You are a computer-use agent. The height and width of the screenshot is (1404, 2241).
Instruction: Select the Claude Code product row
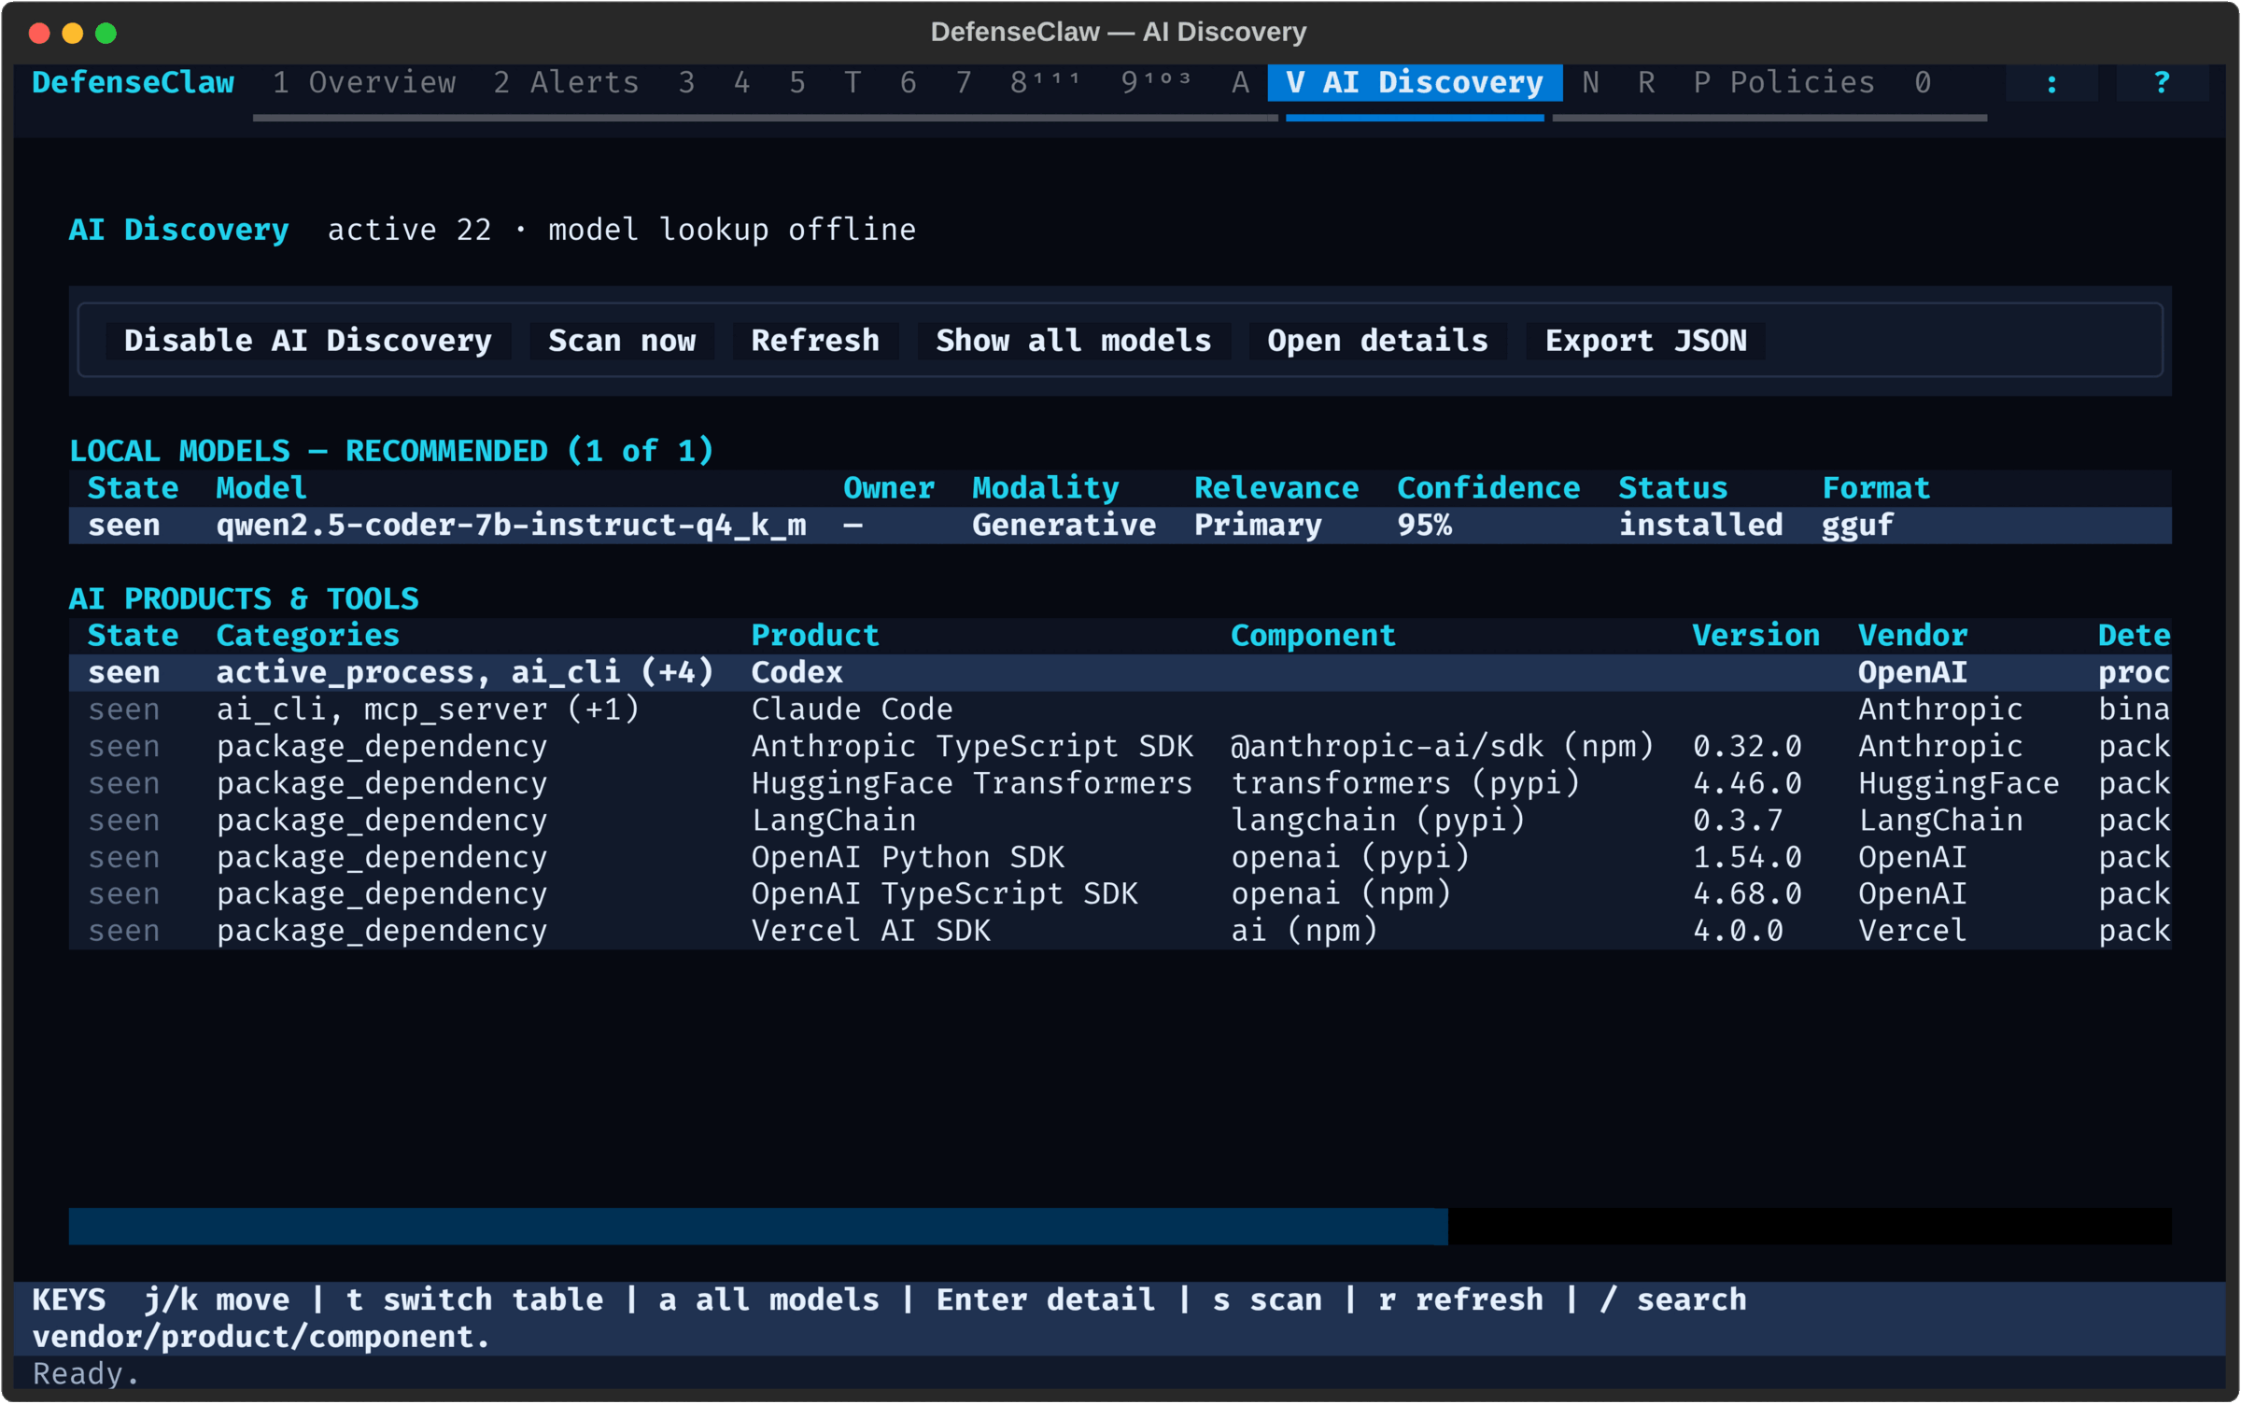tap(1120, 710)
